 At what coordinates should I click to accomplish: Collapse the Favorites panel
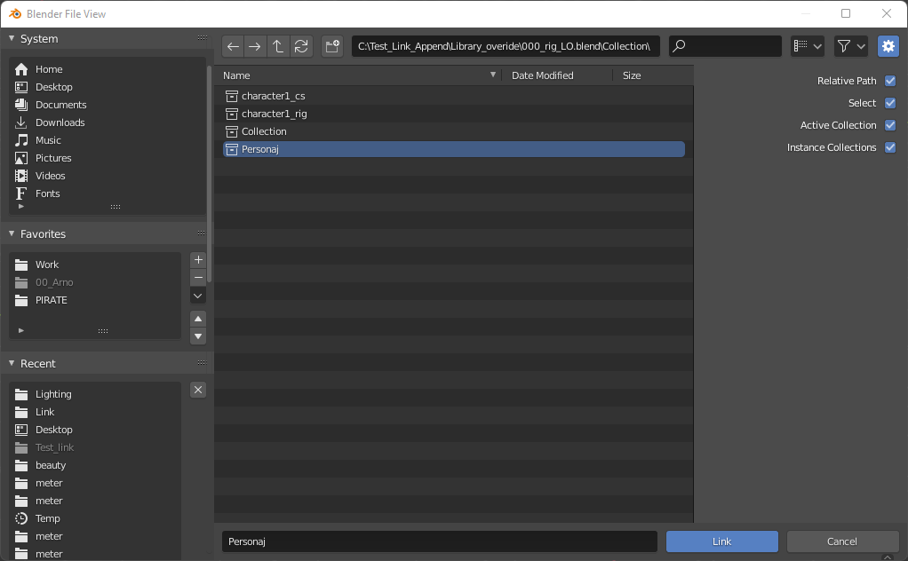(12, 233)
